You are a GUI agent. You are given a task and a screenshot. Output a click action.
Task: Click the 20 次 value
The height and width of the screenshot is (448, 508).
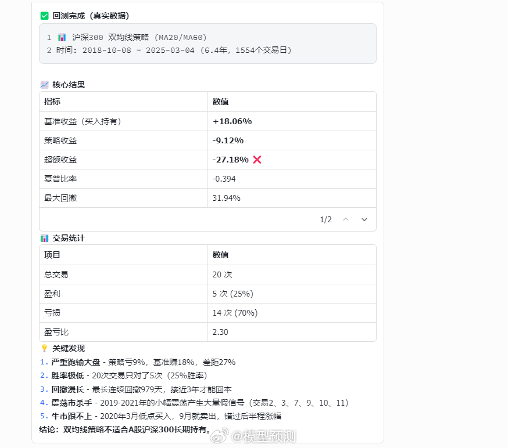(222, 274)
